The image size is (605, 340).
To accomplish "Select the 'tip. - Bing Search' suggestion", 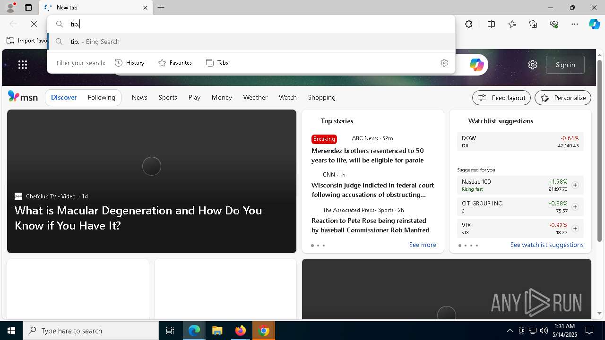I will [251, 42].
